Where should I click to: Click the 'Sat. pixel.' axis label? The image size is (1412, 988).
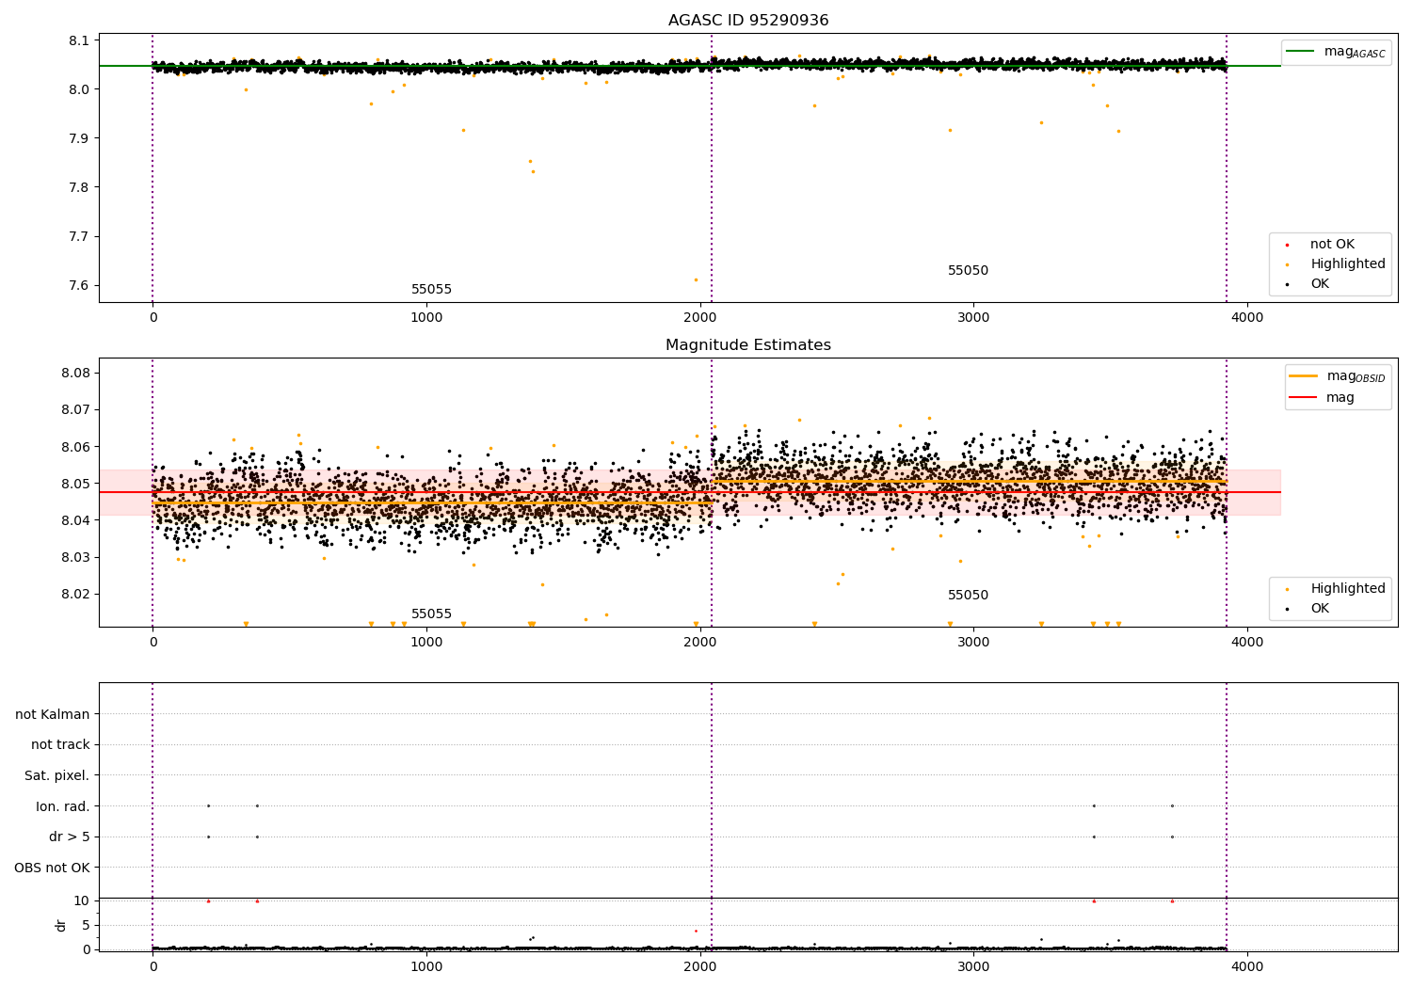(57, 776)
